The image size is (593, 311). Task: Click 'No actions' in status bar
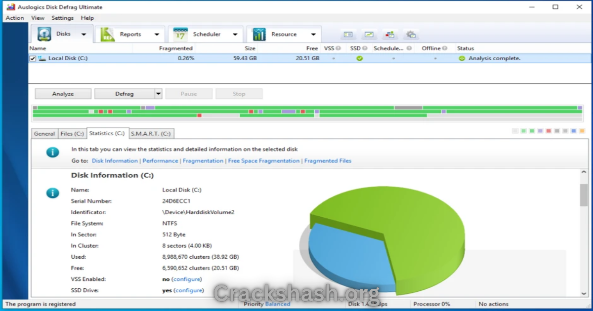tap(494, 304)
